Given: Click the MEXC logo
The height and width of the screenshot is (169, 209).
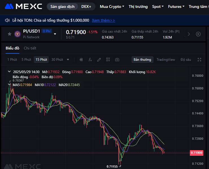Looking at the screenshot, I should pyautogui.click(x=23, y=6).
